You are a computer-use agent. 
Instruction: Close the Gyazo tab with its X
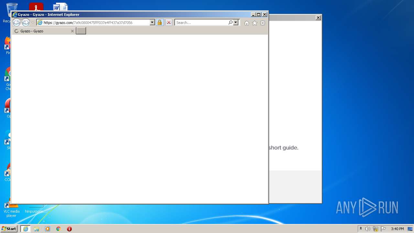point(72,31)
